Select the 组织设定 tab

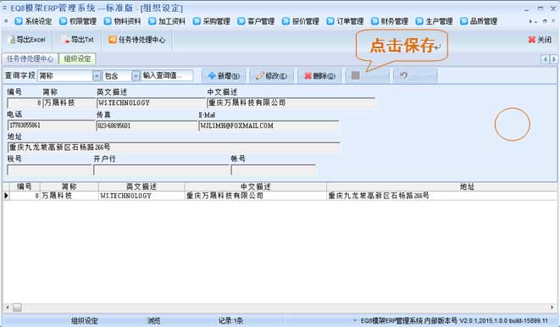click(x=77, y=58)
